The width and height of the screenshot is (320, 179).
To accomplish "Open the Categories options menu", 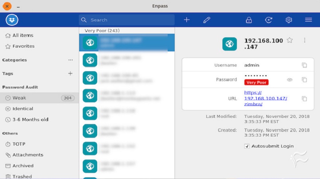I will (71, 60).
